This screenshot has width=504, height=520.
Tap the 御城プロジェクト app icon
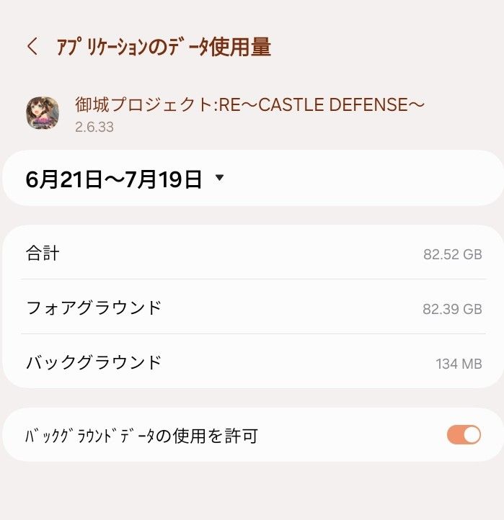tap(43, 112)
